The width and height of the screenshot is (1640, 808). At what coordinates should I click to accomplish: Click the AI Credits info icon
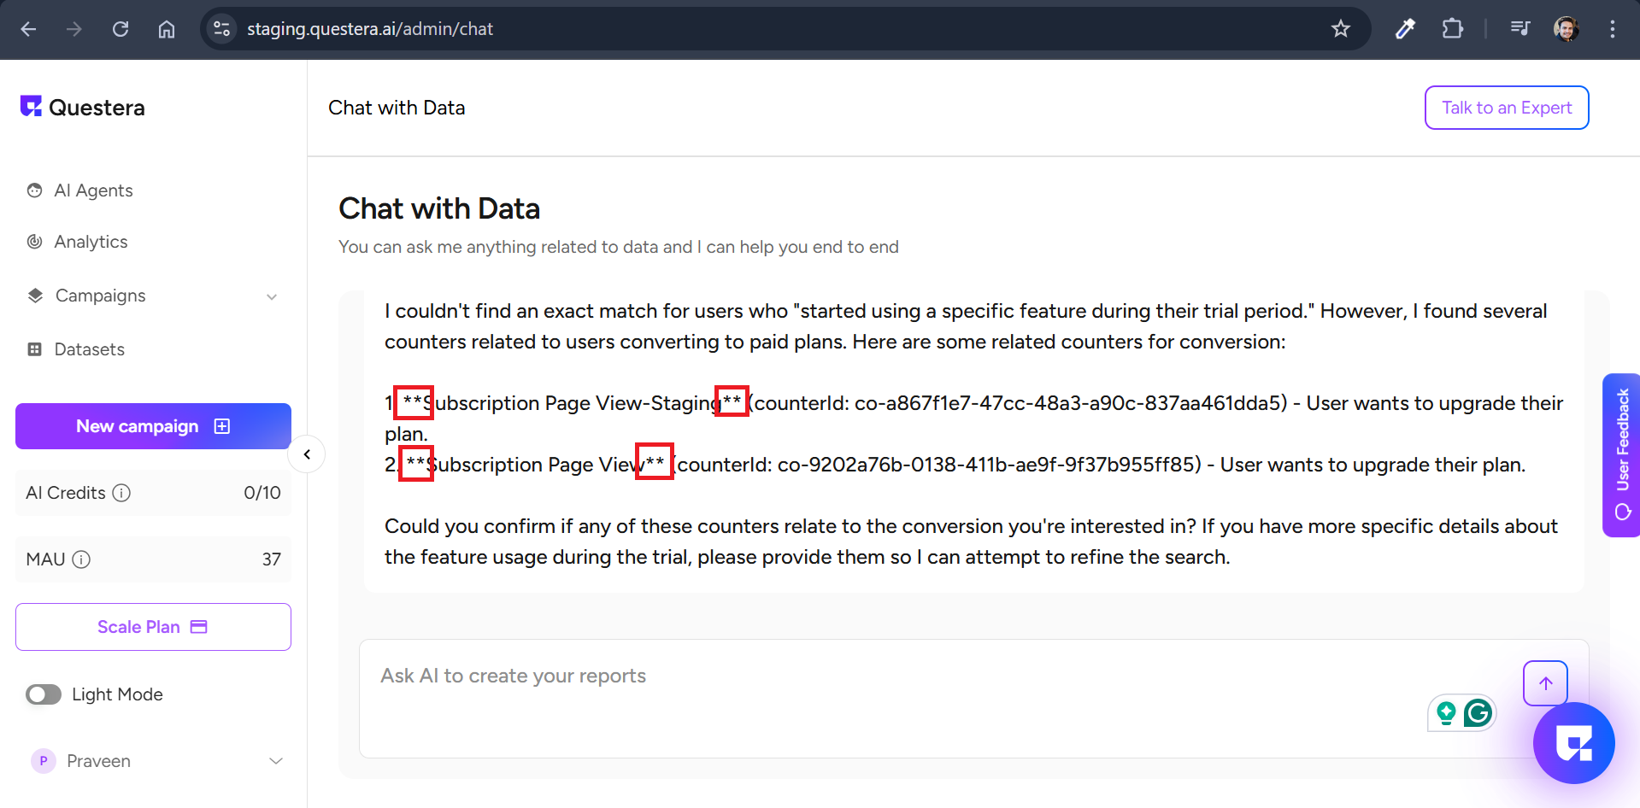coord(122,493)
